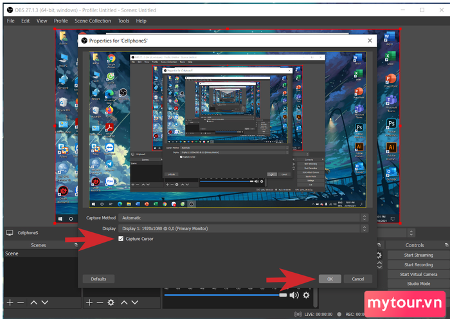Select the 'Scene' item in Scenes list
The image size is (450, 323).
click(40, 254)
